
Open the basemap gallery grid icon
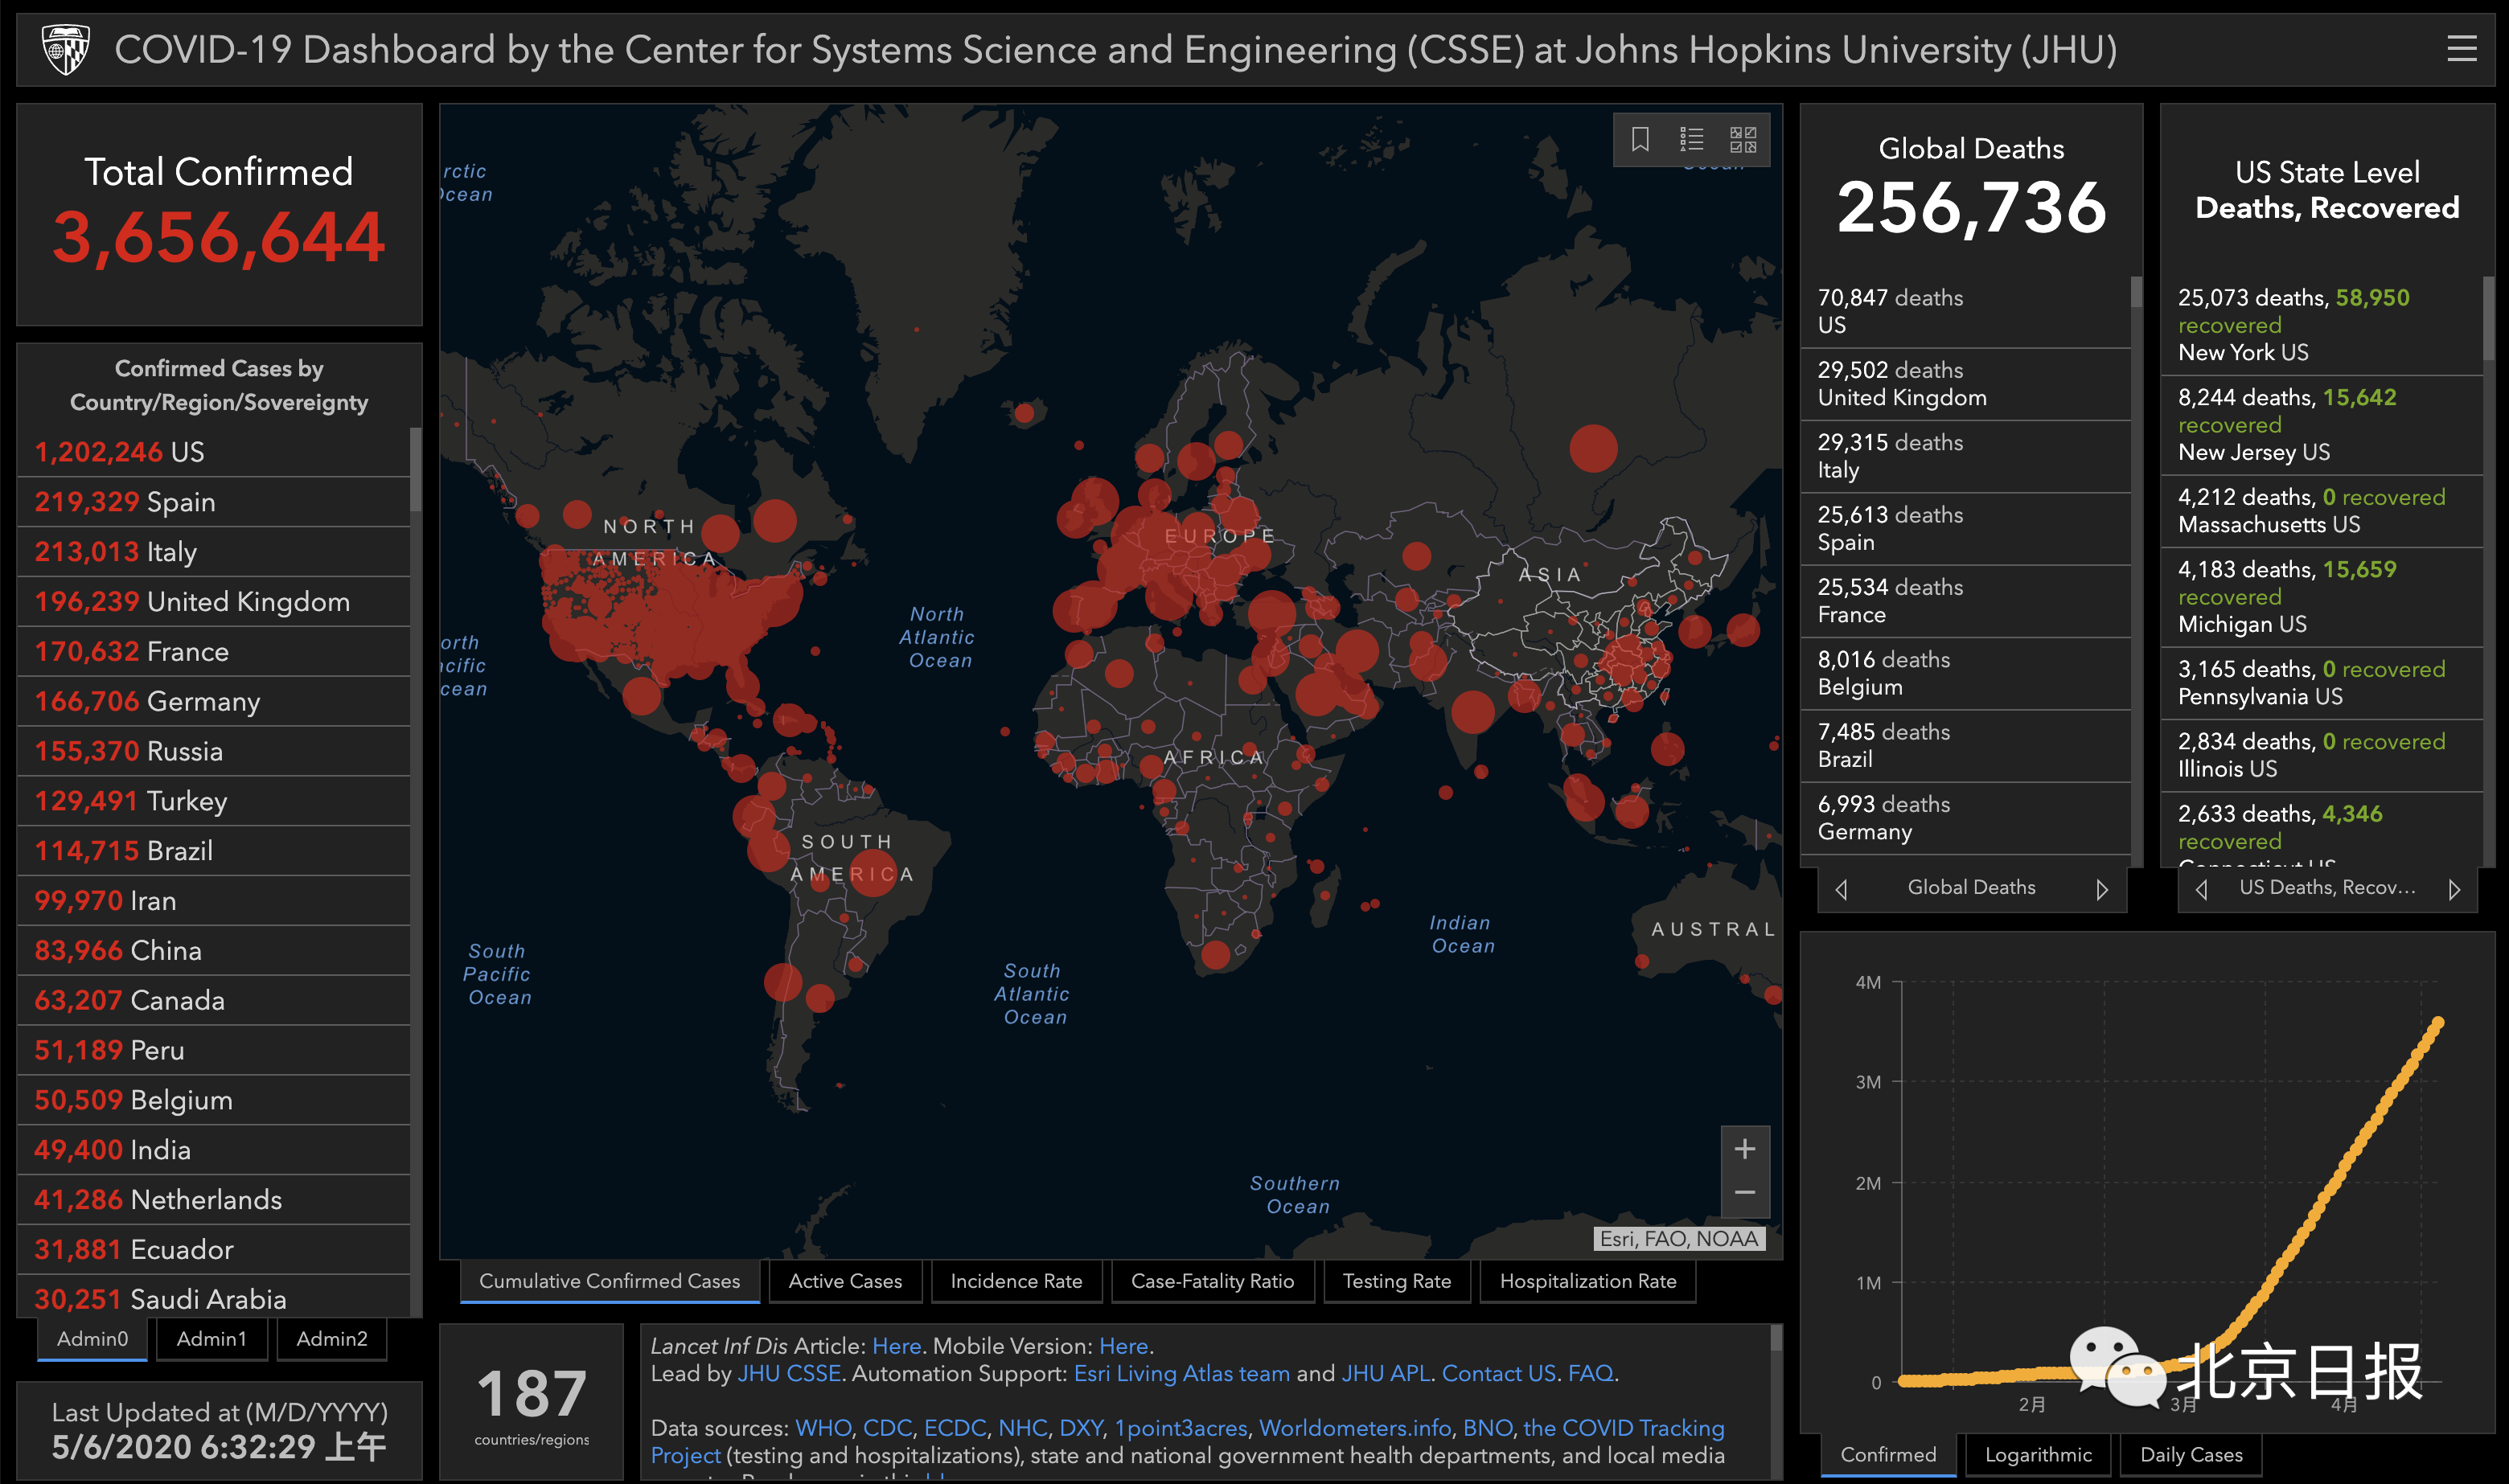coord(1743,139)
